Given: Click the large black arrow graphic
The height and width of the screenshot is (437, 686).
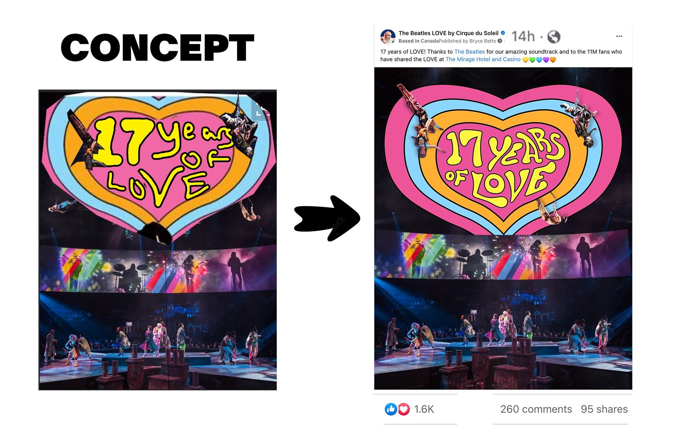Looking at the screenshot, I should tap(327, 219).
